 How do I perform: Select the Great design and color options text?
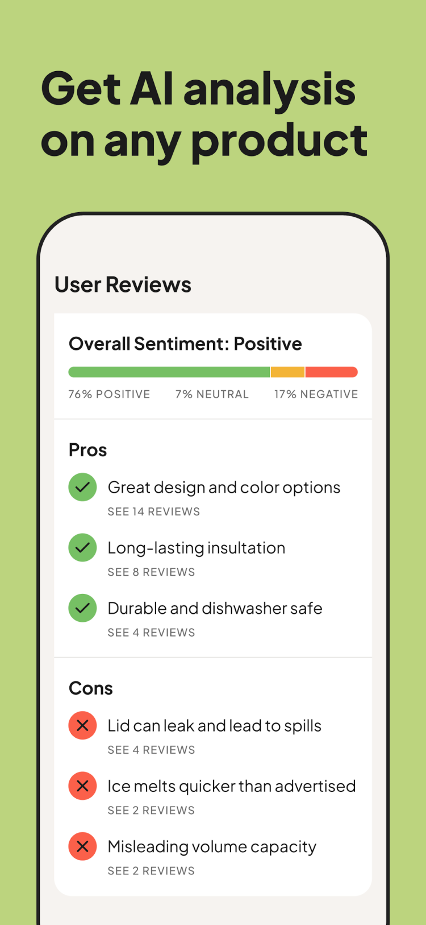pyautogui.click(x=224, y=488)
